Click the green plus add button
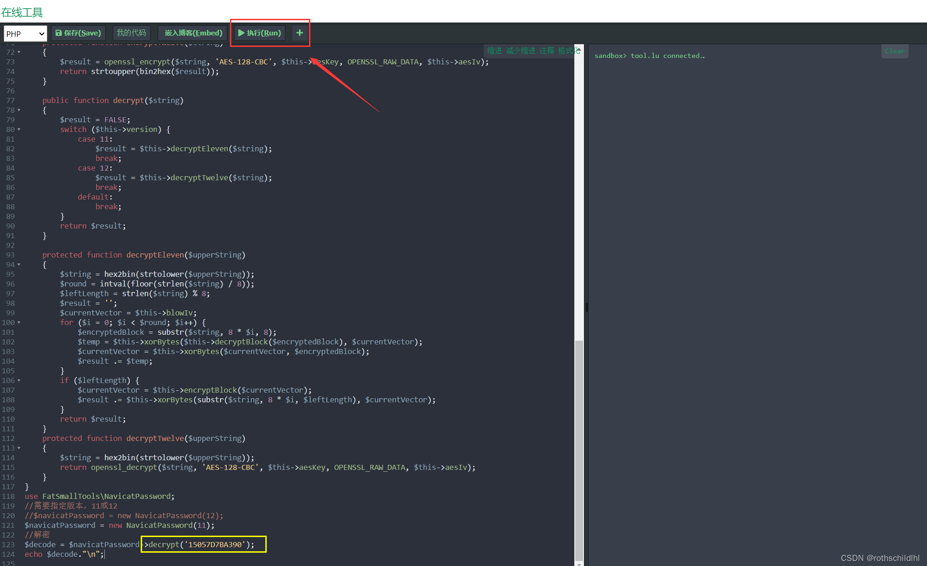927x566 pixels. pos(300,33)
